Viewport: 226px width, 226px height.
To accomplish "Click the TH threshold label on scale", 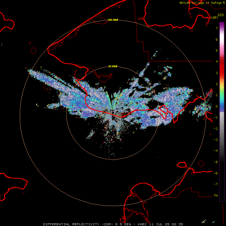I will 216,196.
